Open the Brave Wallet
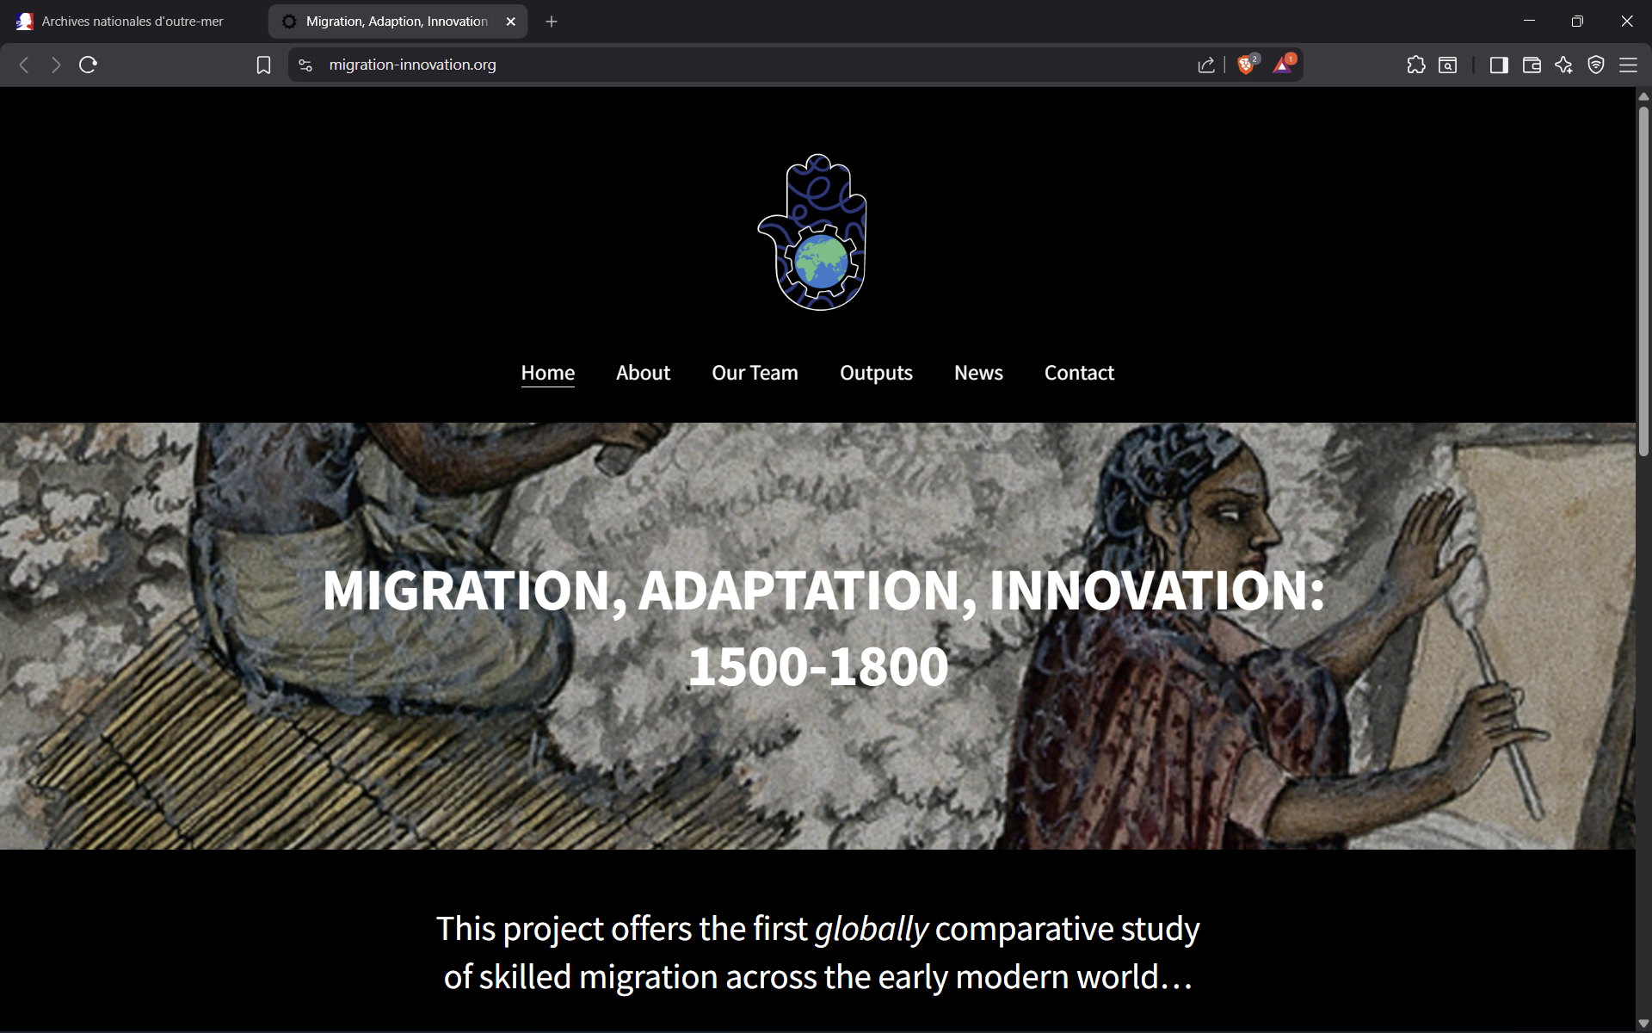1652x1033 pixels. (1532, 65)
